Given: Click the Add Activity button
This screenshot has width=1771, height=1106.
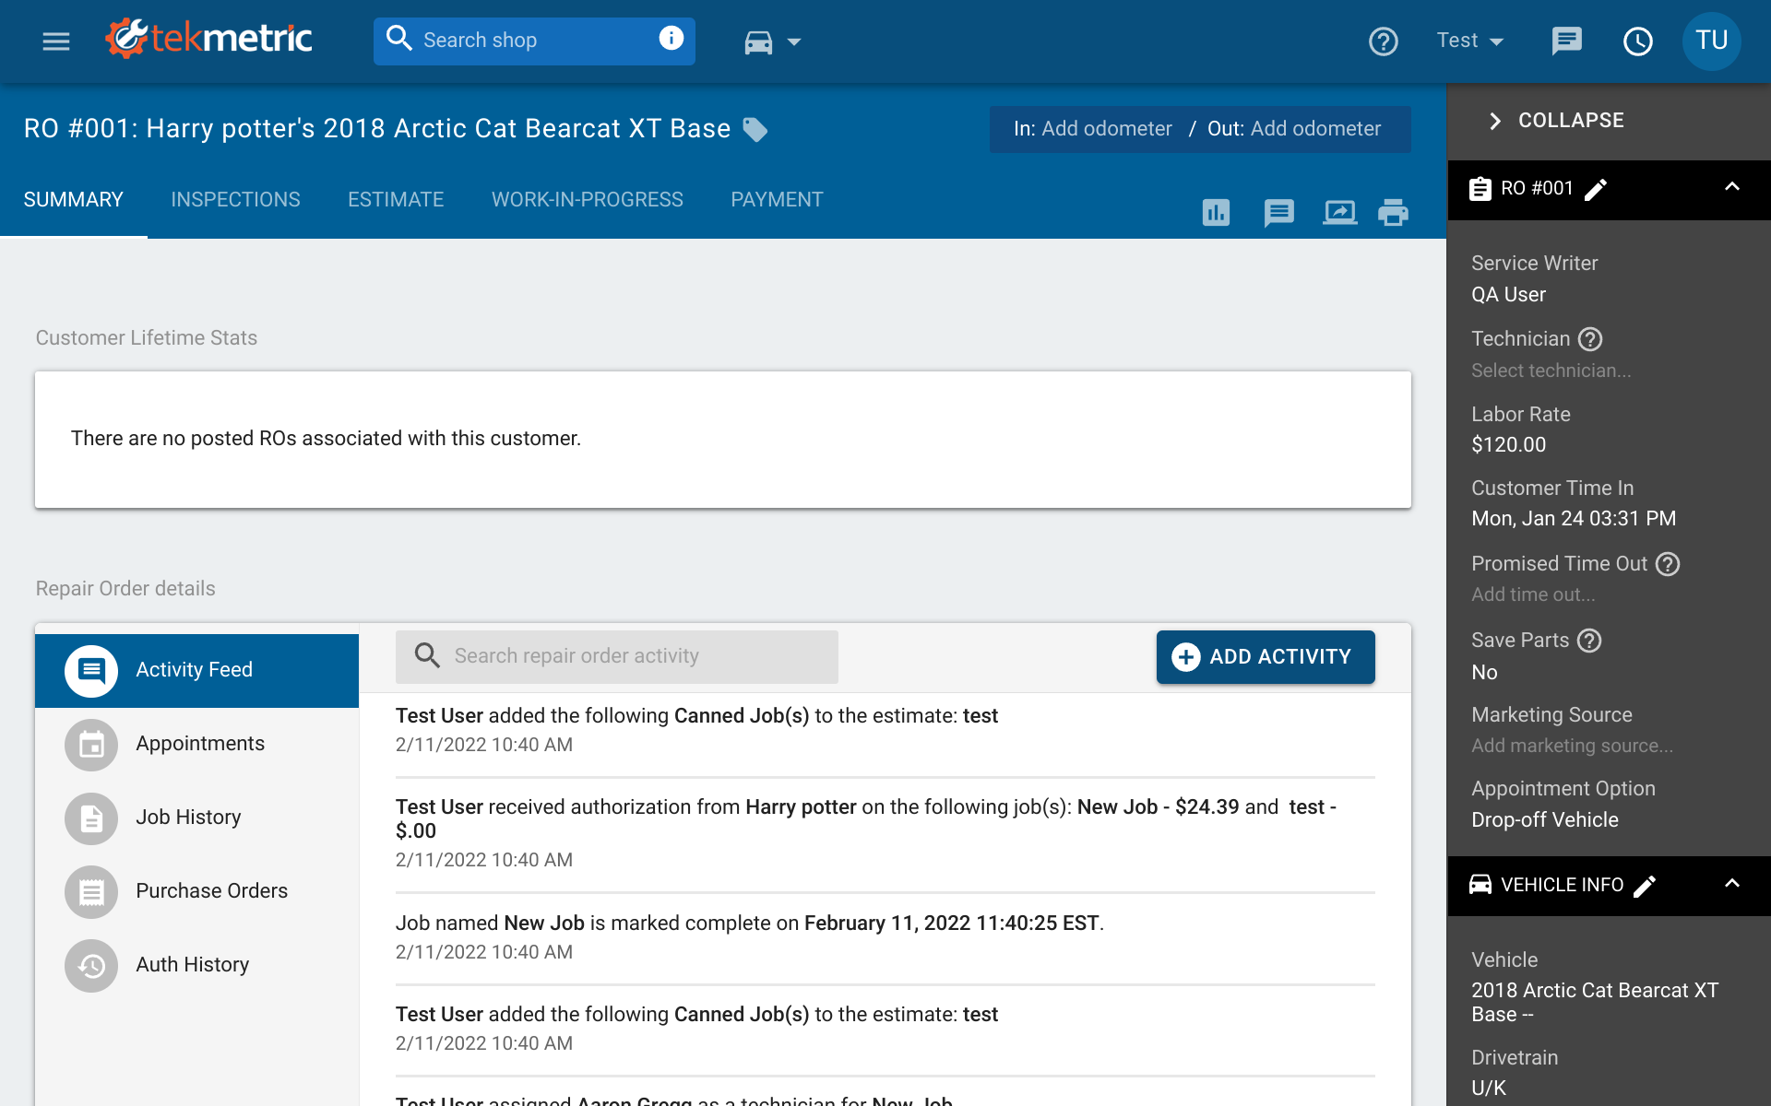Looking at the screenshot, I should [x=1265, y=656].
